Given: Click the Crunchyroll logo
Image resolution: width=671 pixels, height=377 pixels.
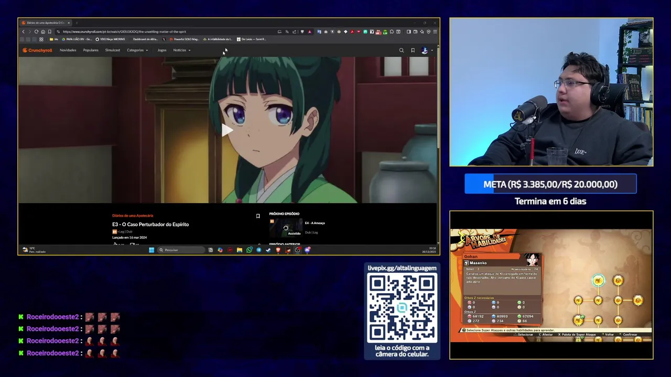Looking at the screenshot, I should [x=37, y=50].
